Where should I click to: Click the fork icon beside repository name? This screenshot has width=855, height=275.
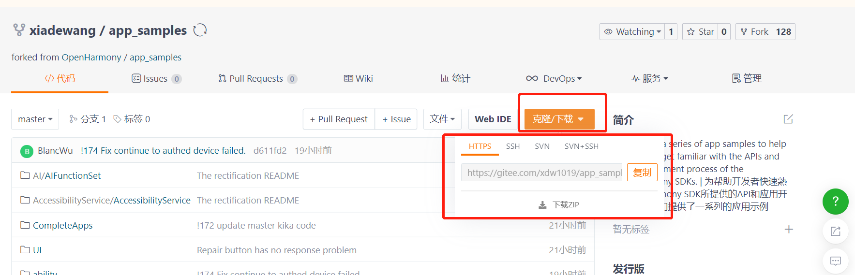point(19,30)
